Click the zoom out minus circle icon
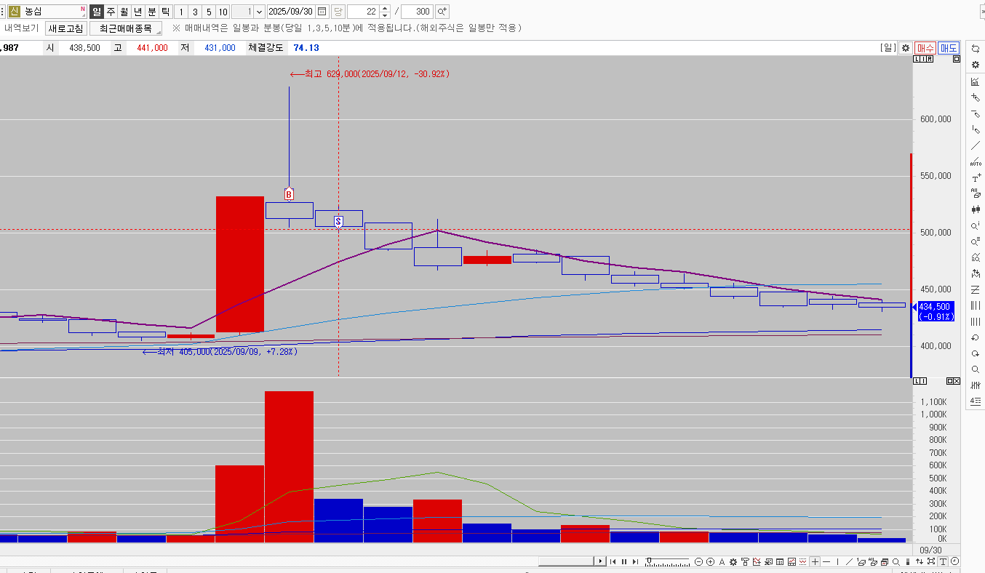Viewport: 985px width, 573px height. (699, 561)
